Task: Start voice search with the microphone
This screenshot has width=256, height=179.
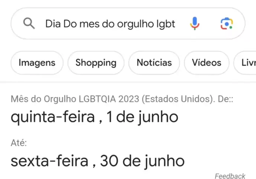Action: click(195, 24)
